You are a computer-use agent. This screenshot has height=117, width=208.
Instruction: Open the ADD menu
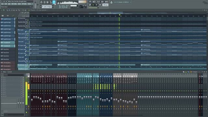point(9,4)
